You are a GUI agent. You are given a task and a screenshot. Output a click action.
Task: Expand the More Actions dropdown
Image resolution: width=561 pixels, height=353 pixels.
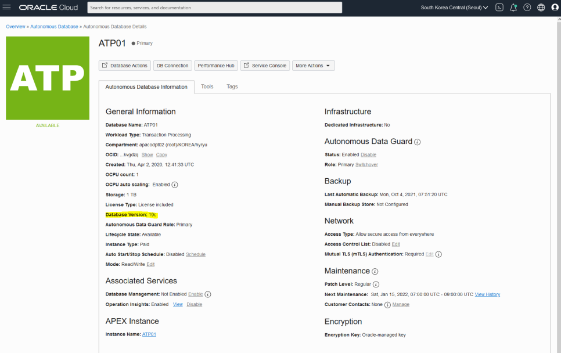coord(314,66)
